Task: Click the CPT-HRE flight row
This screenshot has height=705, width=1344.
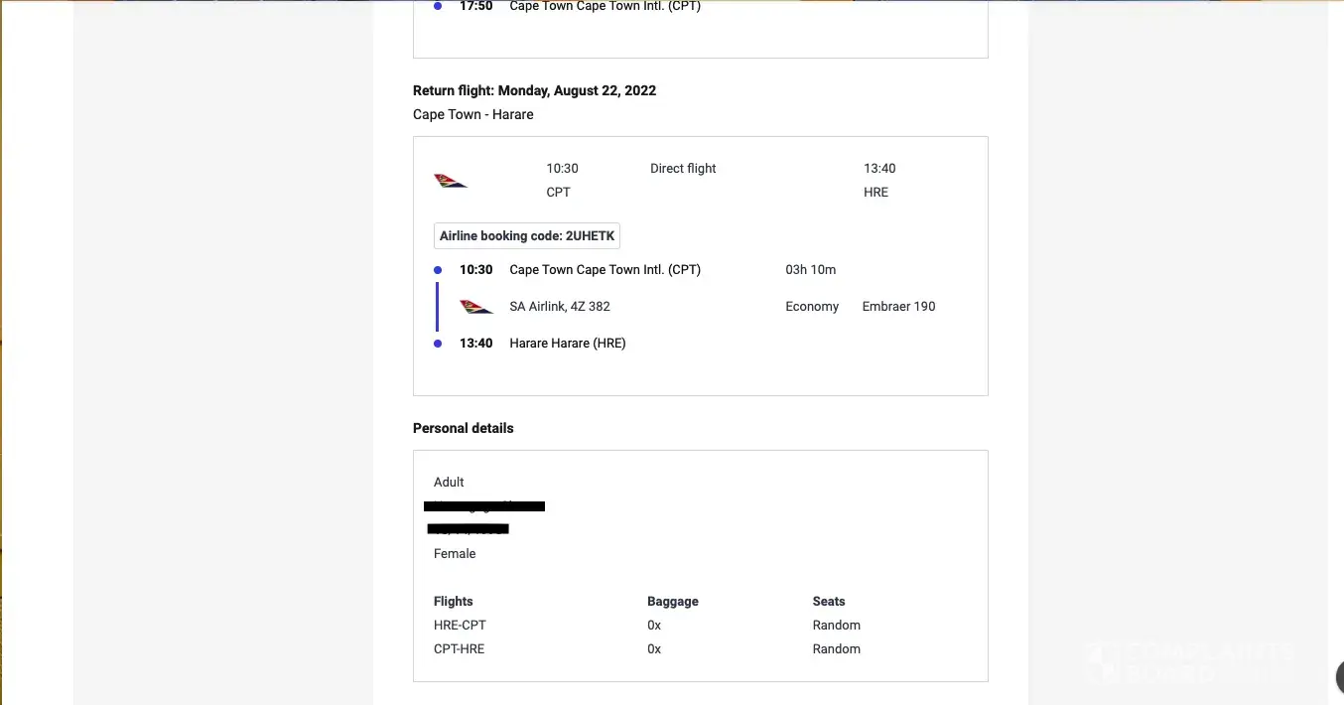Action: 460,649
